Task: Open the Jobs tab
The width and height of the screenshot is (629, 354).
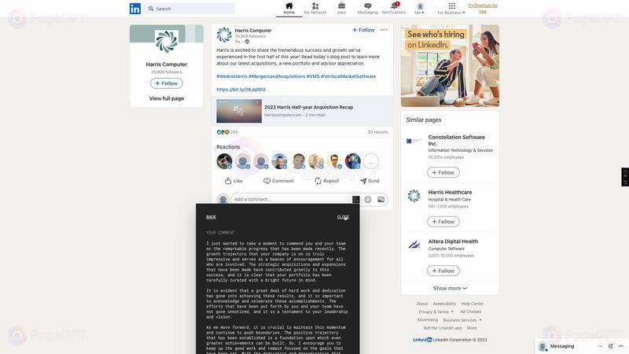Action: (x=341, y=9)
